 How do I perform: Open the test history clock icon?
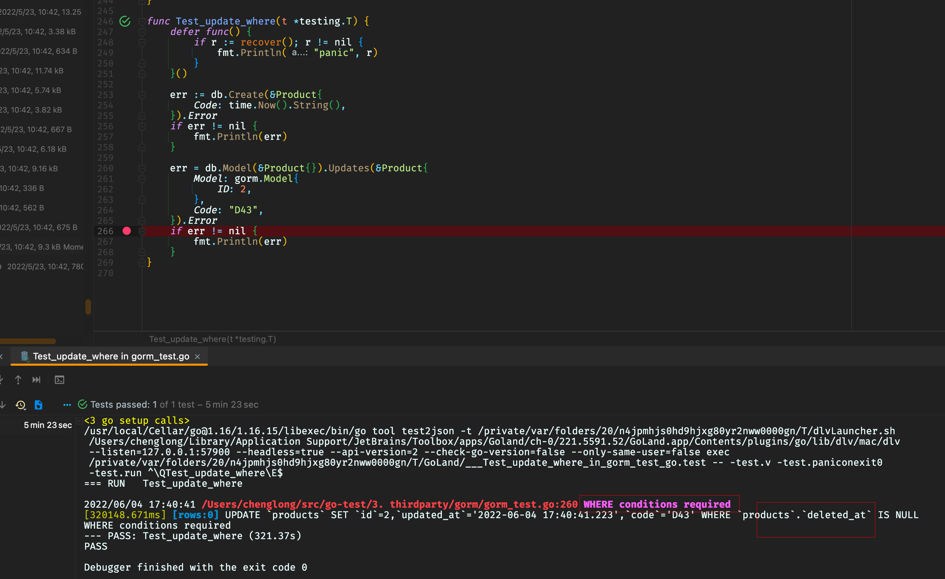pos(21,405)
